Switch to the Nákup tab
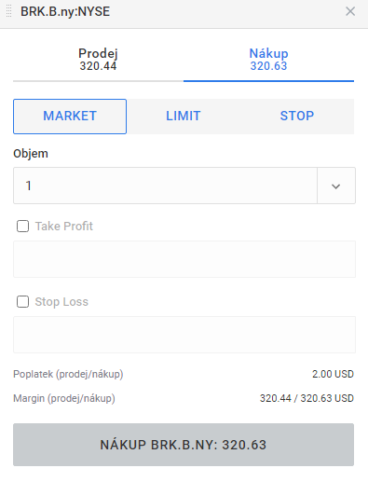Image resolution: width=368 pixels, height=482 pixels. pyautogui.click(x=268, y=60)
